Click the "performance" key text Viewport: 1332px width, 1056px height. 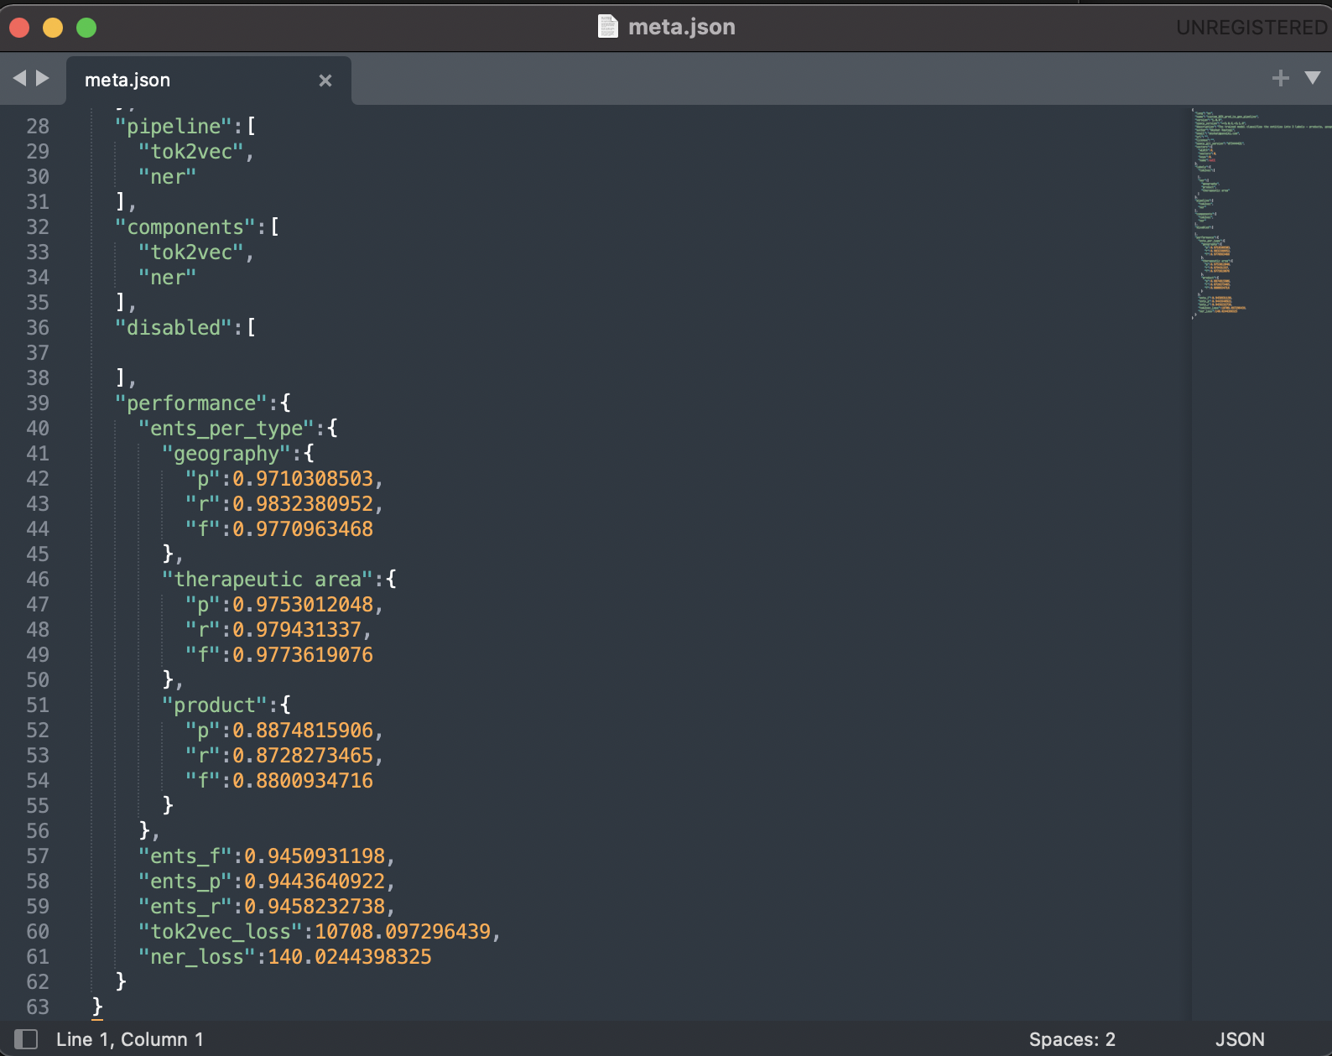[191, 403]
